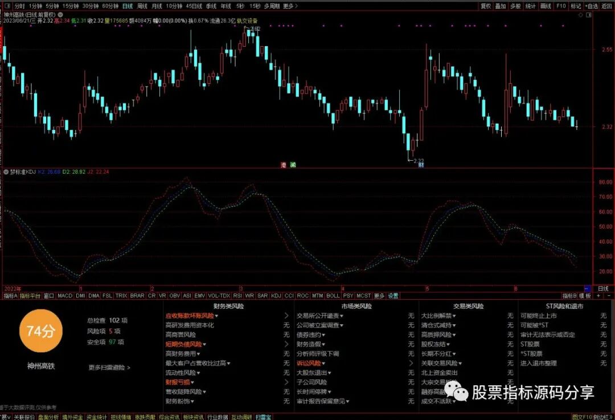Click the round icon after 神州高铁 chart title

[x=60, y=14]
